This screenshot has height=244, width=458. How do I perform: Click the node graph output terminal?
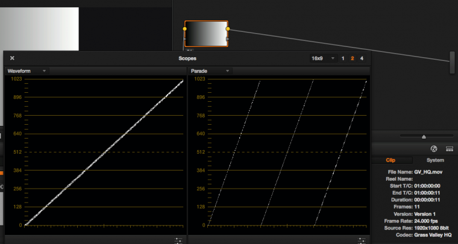coord(452,63)
